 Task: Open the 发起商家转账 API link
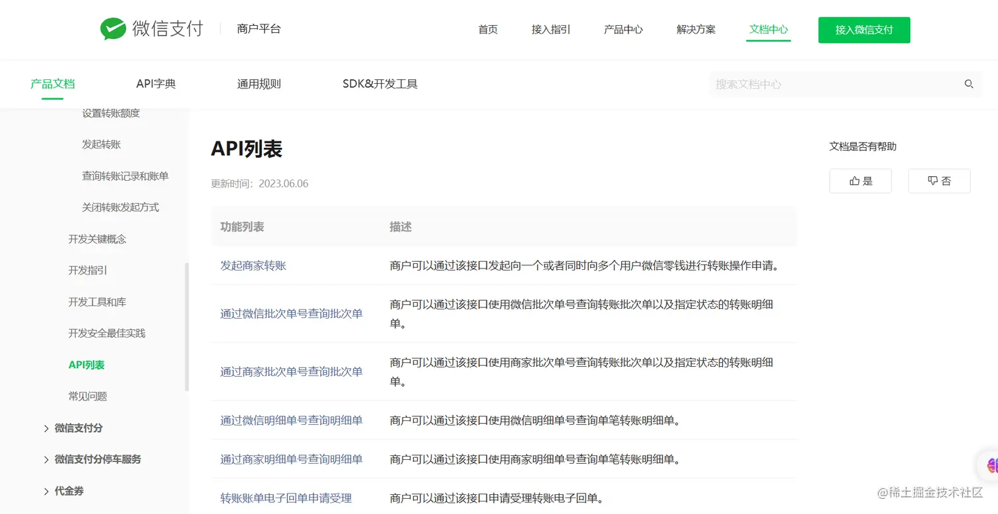point(253,265)
